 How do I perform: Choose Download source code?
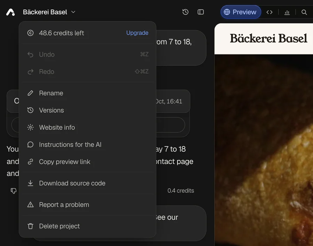tap(88, 183)
